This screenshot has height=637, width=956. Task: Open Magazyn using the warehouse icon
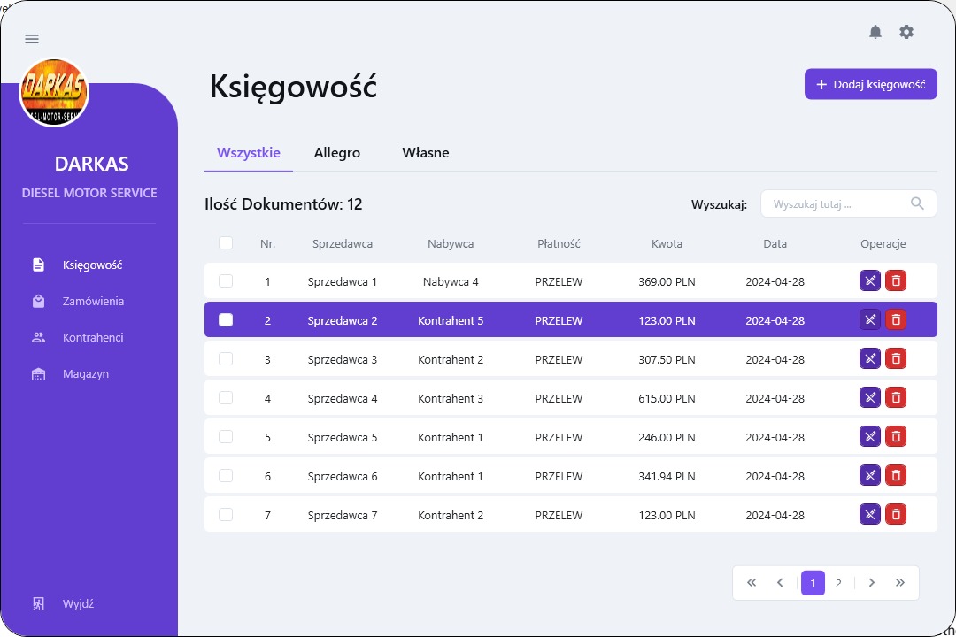tap(38, 373)
